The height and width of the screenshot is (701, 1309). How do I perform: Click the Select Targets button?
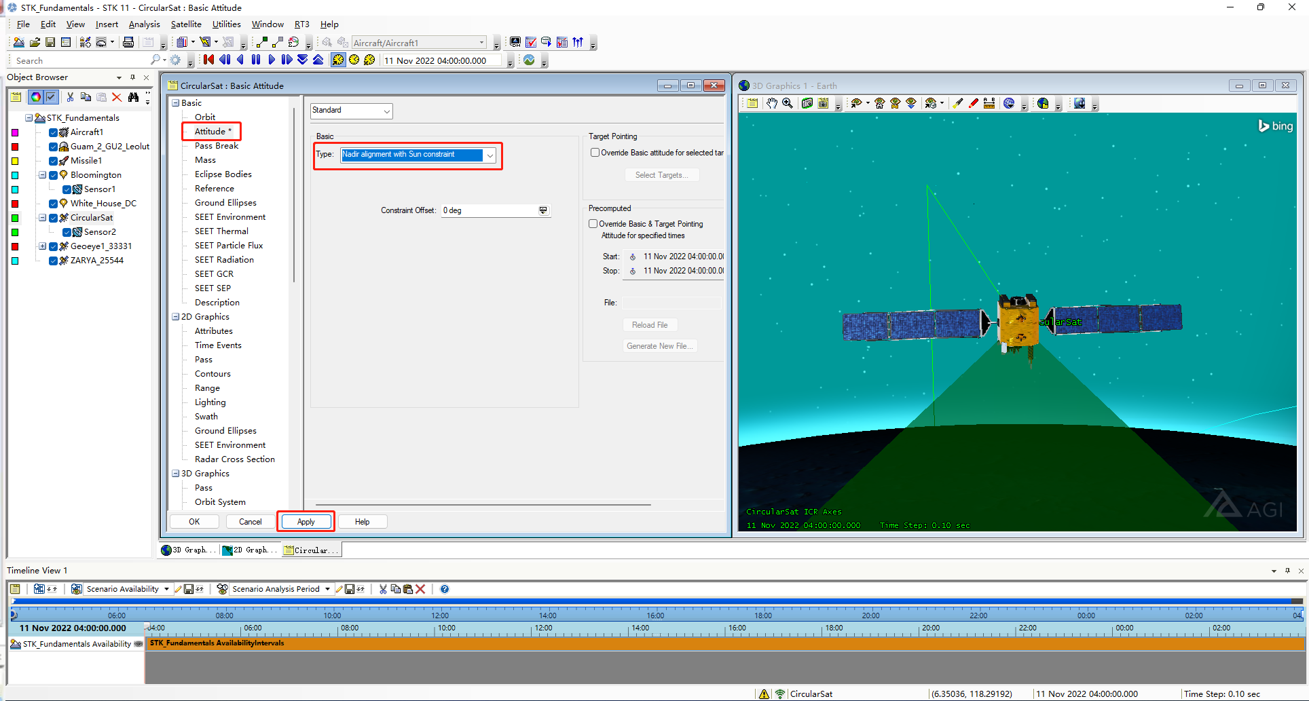coord(662,174)
